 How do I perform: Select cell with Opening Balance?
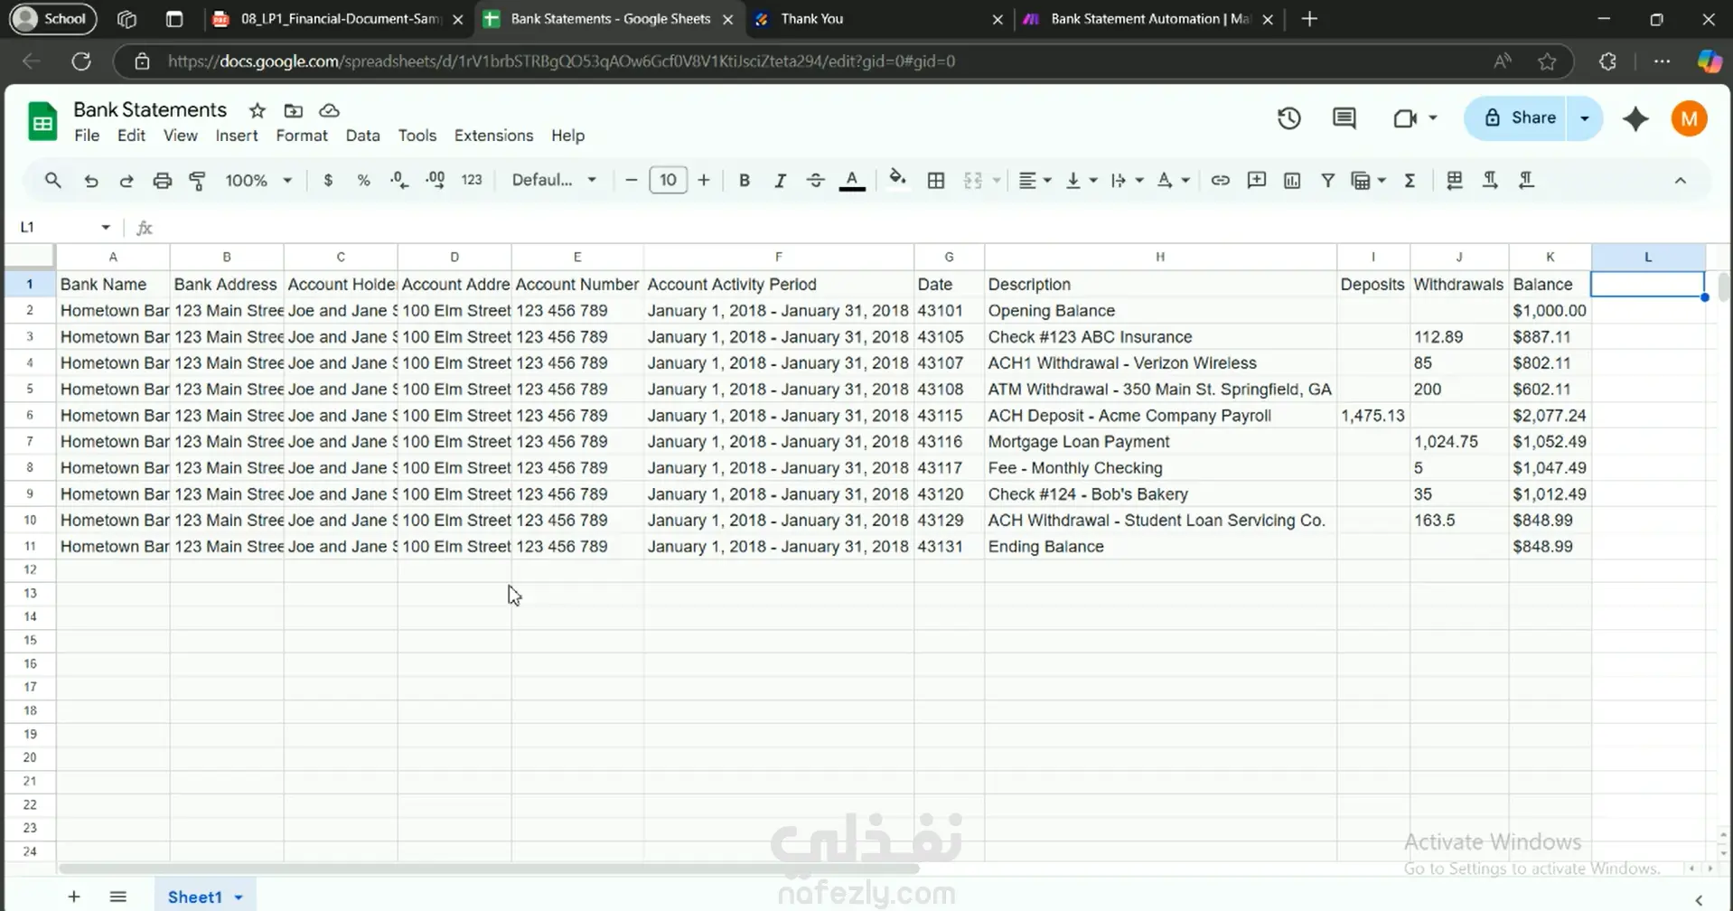click(1160, 311)
